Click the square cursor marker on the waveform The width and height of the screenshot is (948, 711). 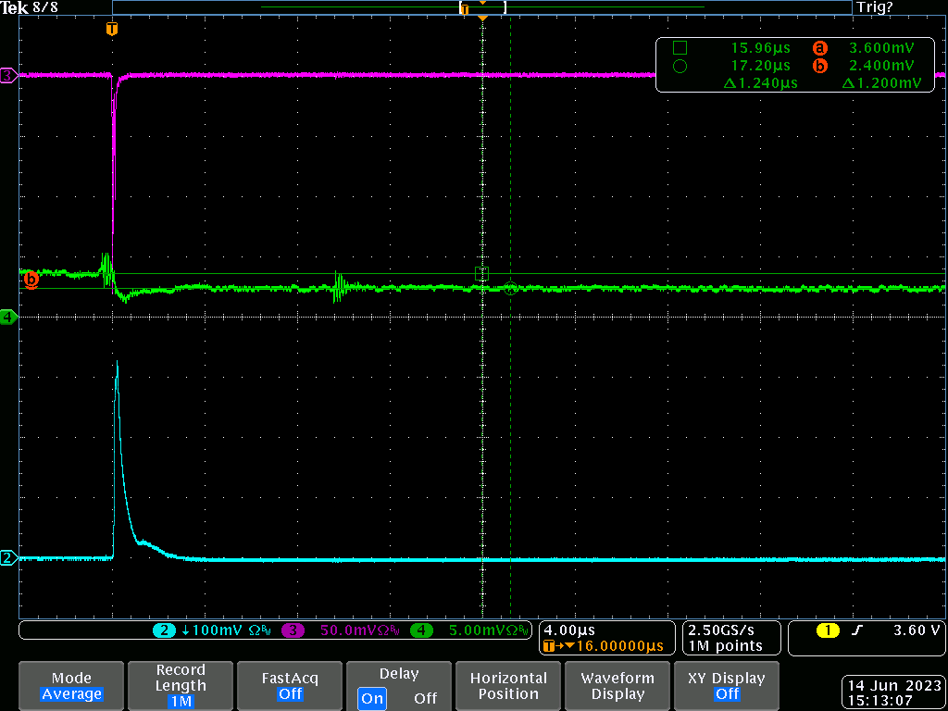tap(481, 273)
